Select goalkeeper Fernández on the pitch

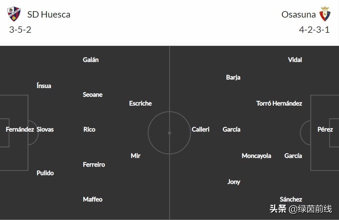pos(20,129)
